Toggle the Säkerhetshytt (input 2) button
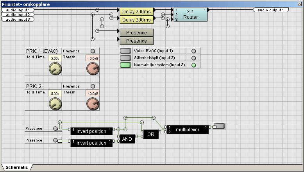Screen dimensions: 304x172 (x=125, y=58)
